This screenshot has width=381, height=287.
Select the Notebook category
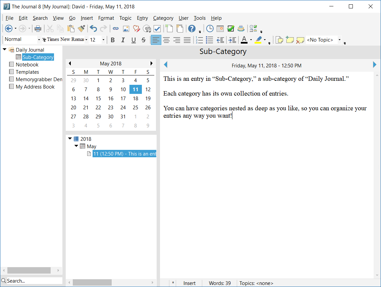click(x=27, y=65)
